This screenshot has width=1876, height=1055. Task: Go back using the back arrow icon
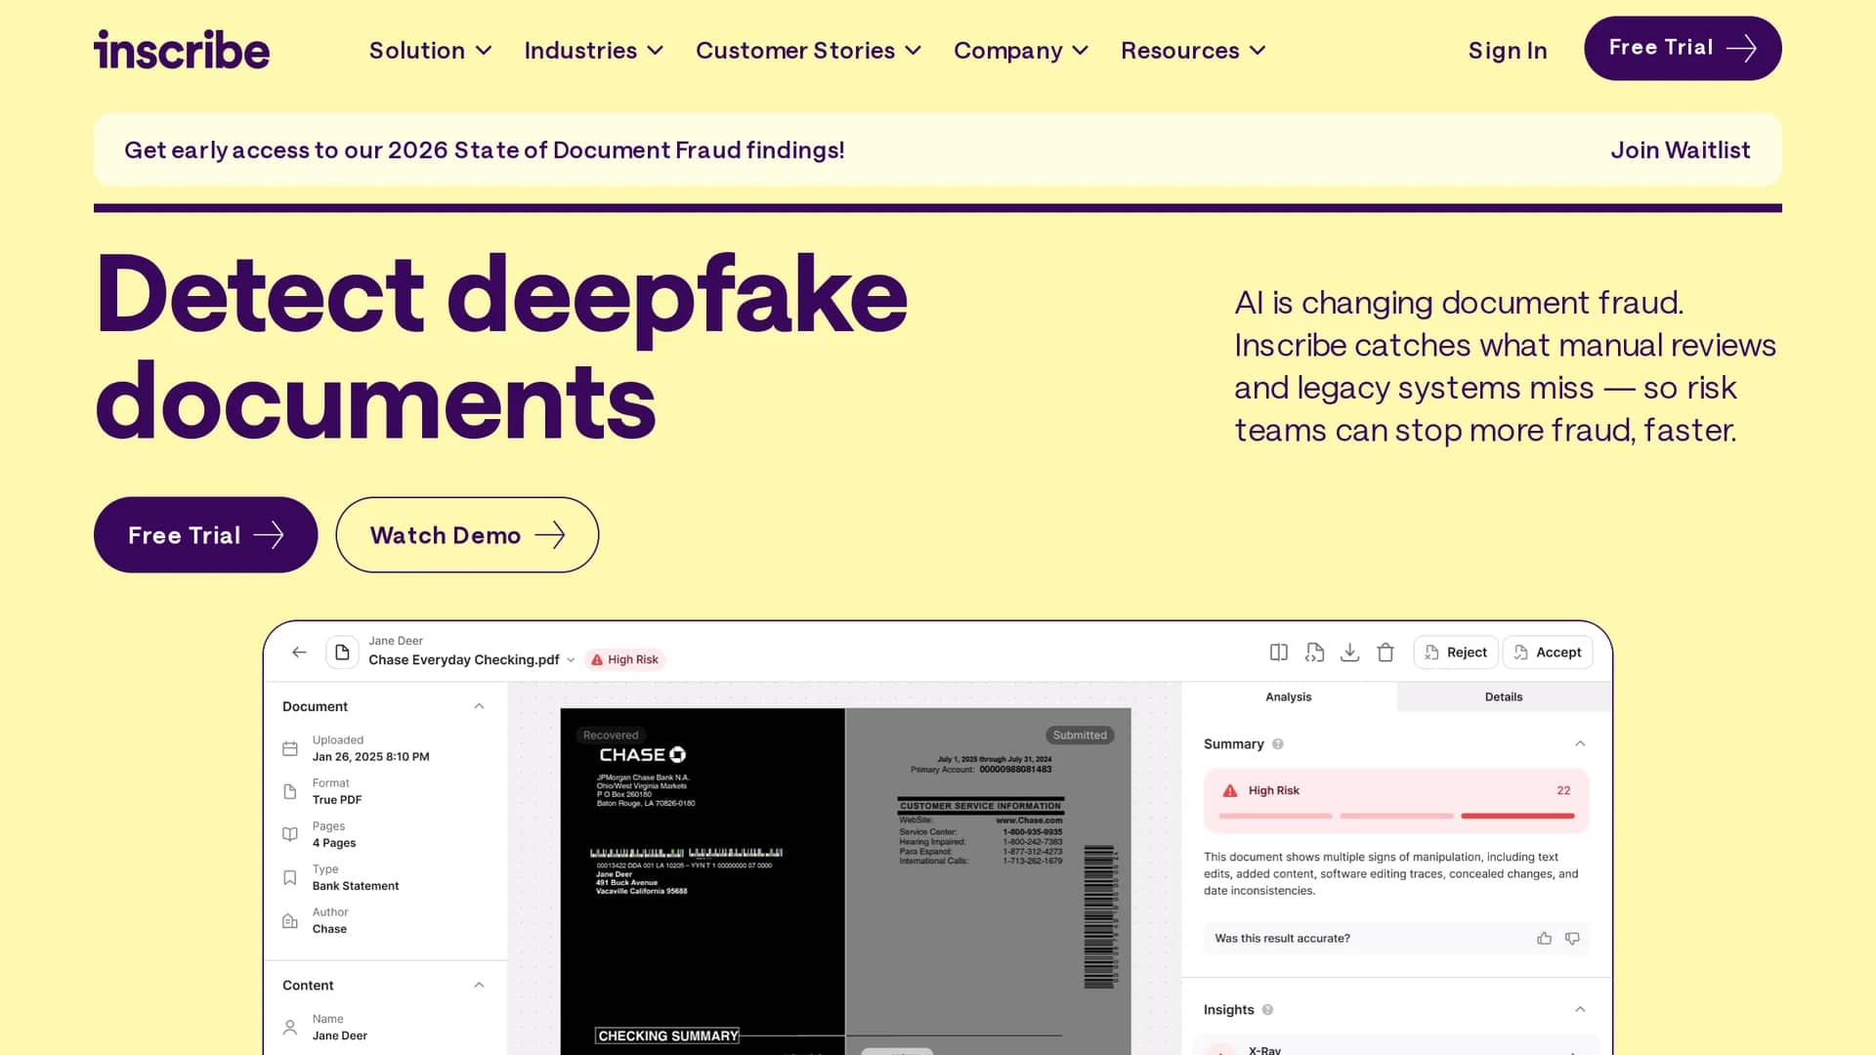(300, 653)
